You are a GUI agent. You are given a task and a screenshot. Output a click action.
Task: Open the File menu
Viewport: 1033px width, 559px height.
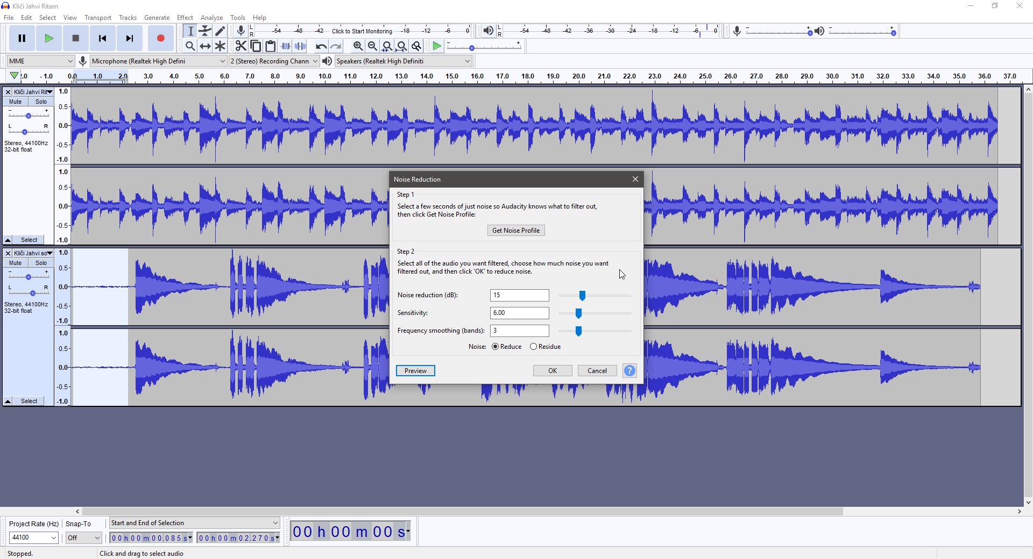pyautogui.click(x=9, y=17)
